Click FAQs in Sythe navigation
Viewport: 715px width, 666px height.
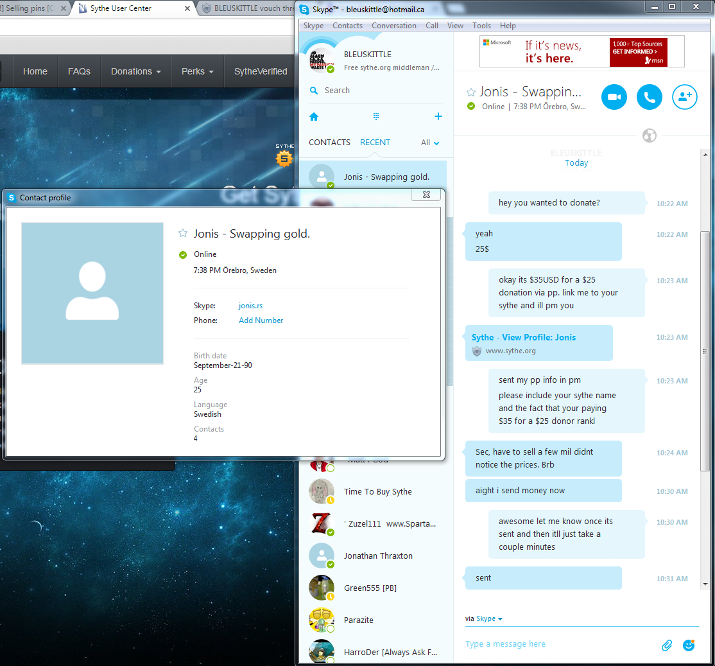[x=79, y=72]
